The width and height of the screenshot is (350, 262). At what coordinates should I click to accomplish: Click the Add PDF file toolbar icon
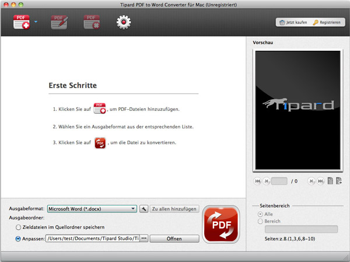22,22
